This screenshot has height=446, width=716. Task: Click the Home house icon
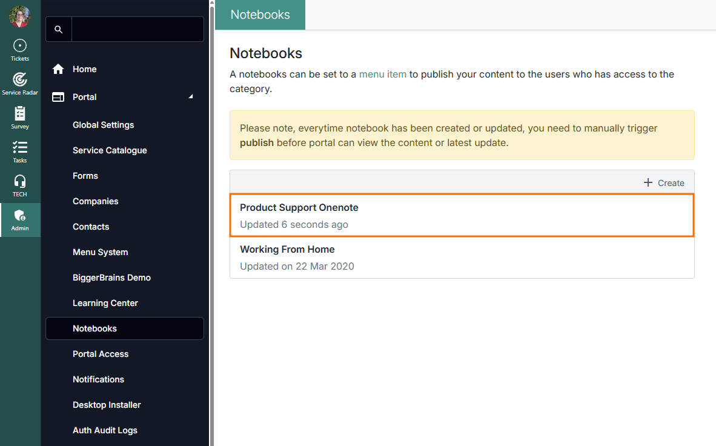pos(58,69)
